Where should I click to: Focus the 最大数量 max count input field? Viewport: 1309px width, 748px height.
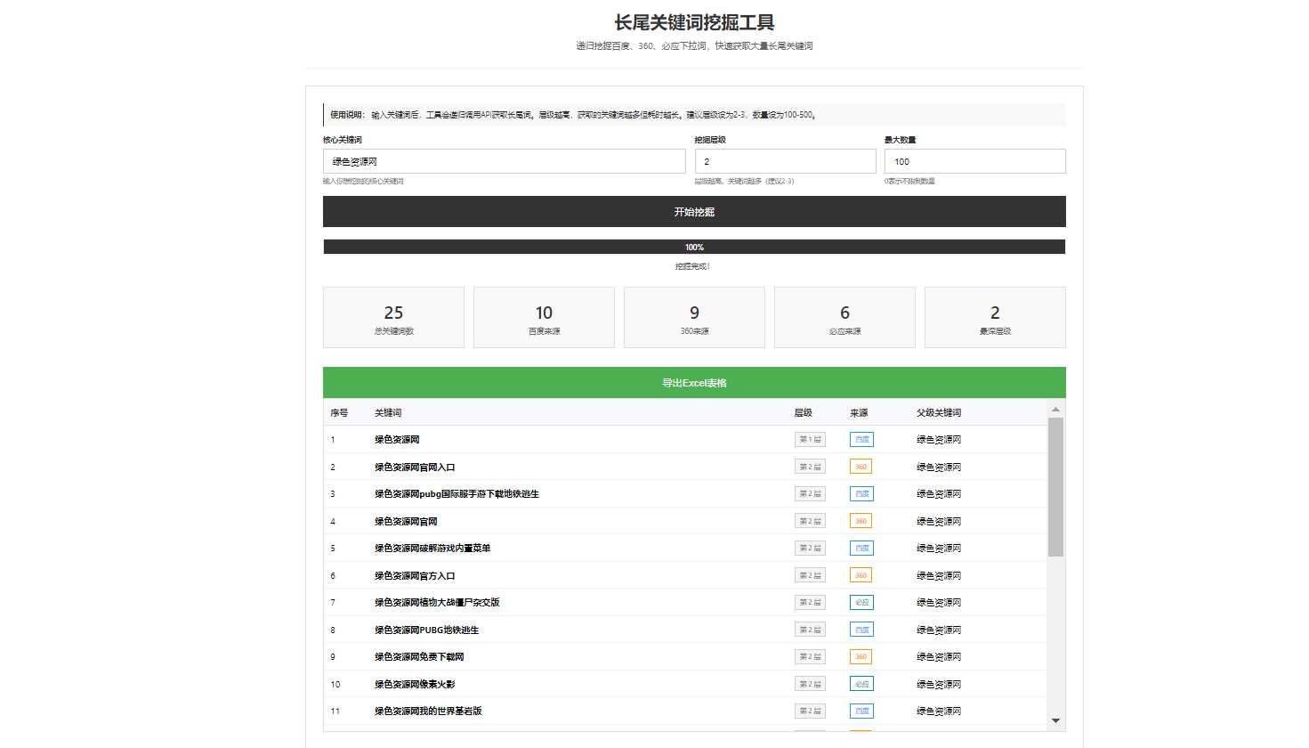pyautogui.click(x=974, y=161)
